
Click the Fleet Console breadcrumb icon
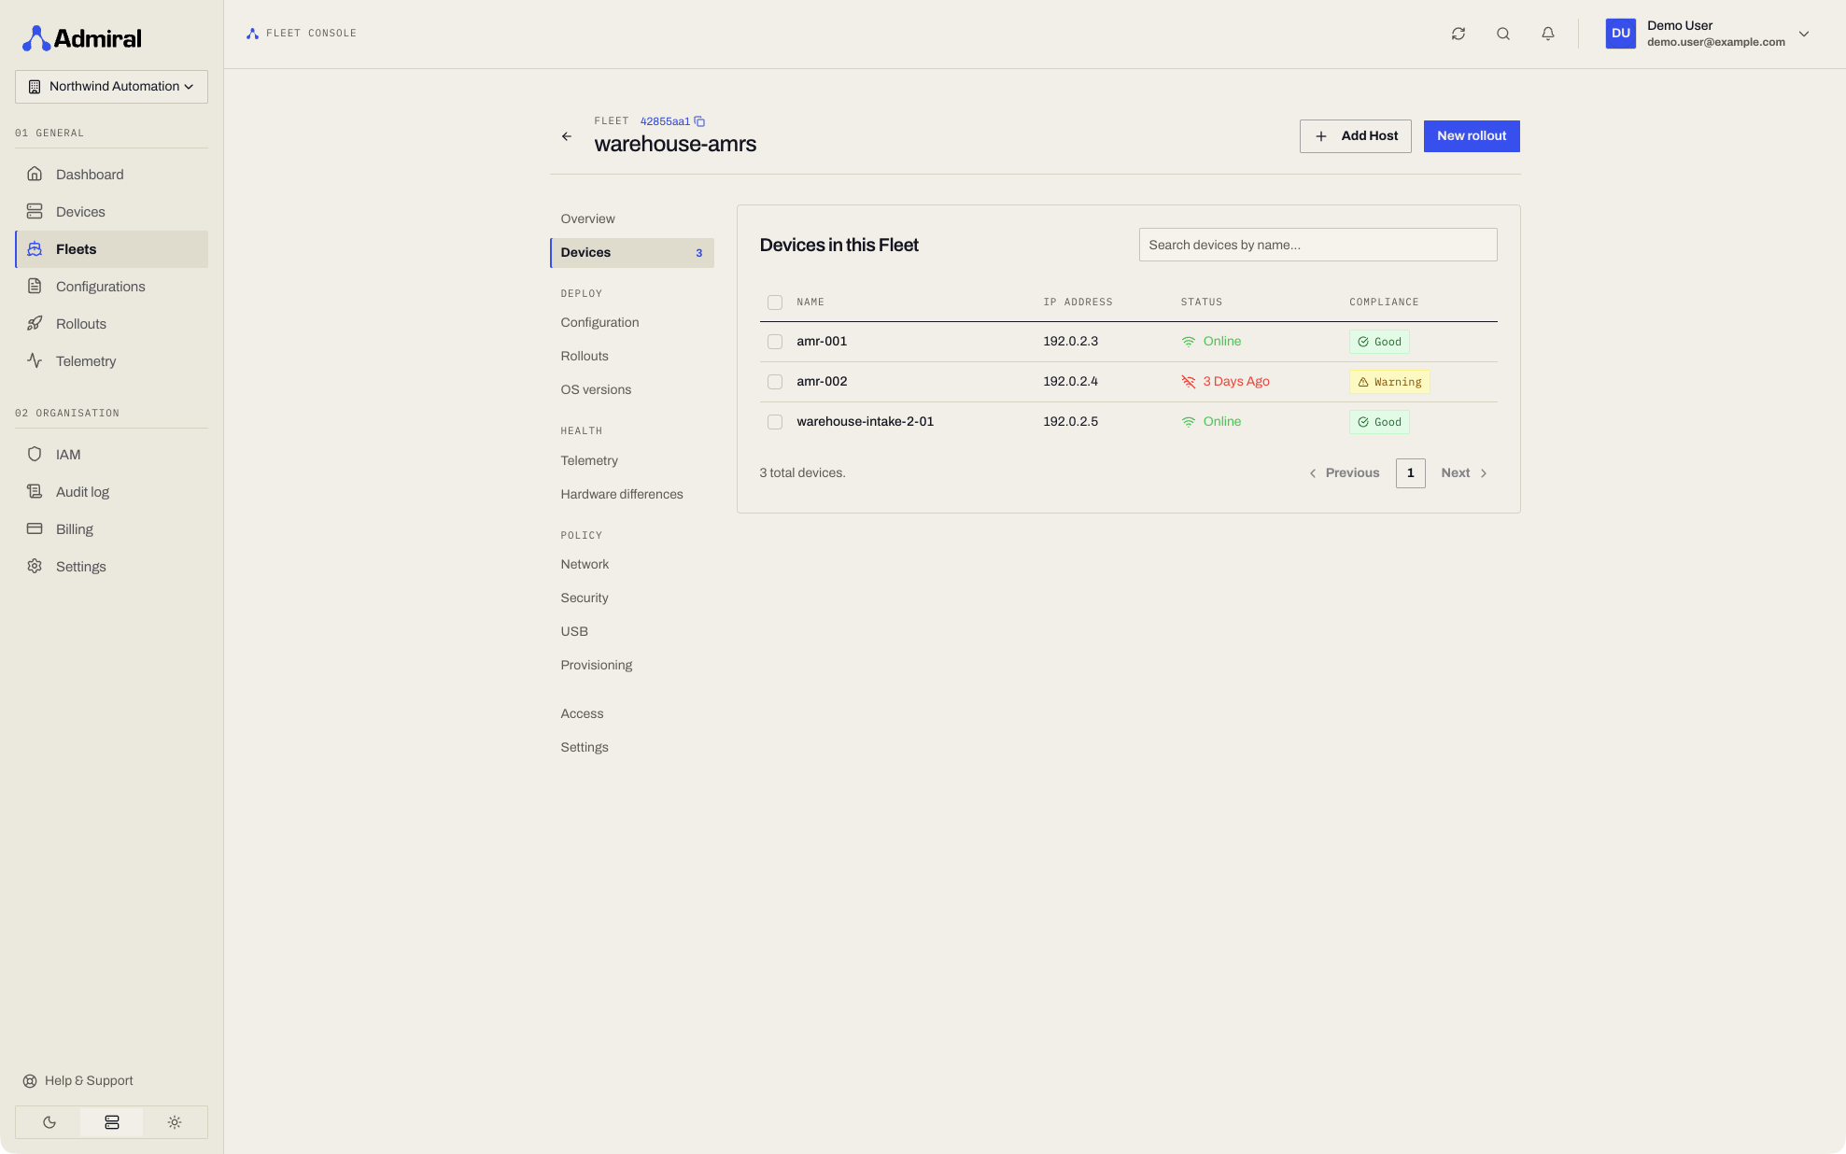click(x=252, y=34)
